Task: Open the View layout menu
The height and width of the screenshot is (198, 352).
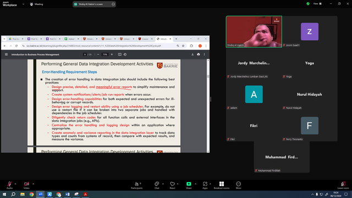Action: [x=318, y=4]
